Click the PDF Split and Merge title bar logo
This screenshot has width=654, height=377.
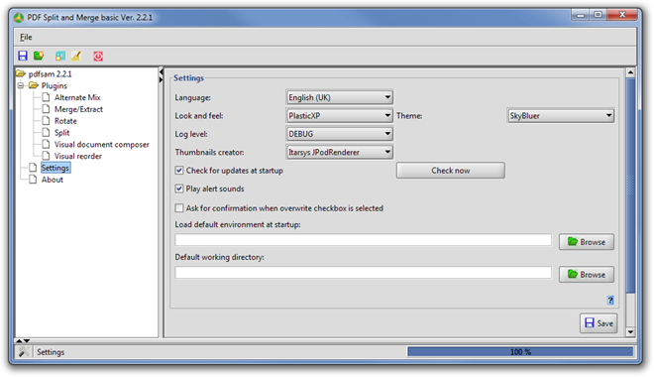pyautogui.click(x=19, y=18)
